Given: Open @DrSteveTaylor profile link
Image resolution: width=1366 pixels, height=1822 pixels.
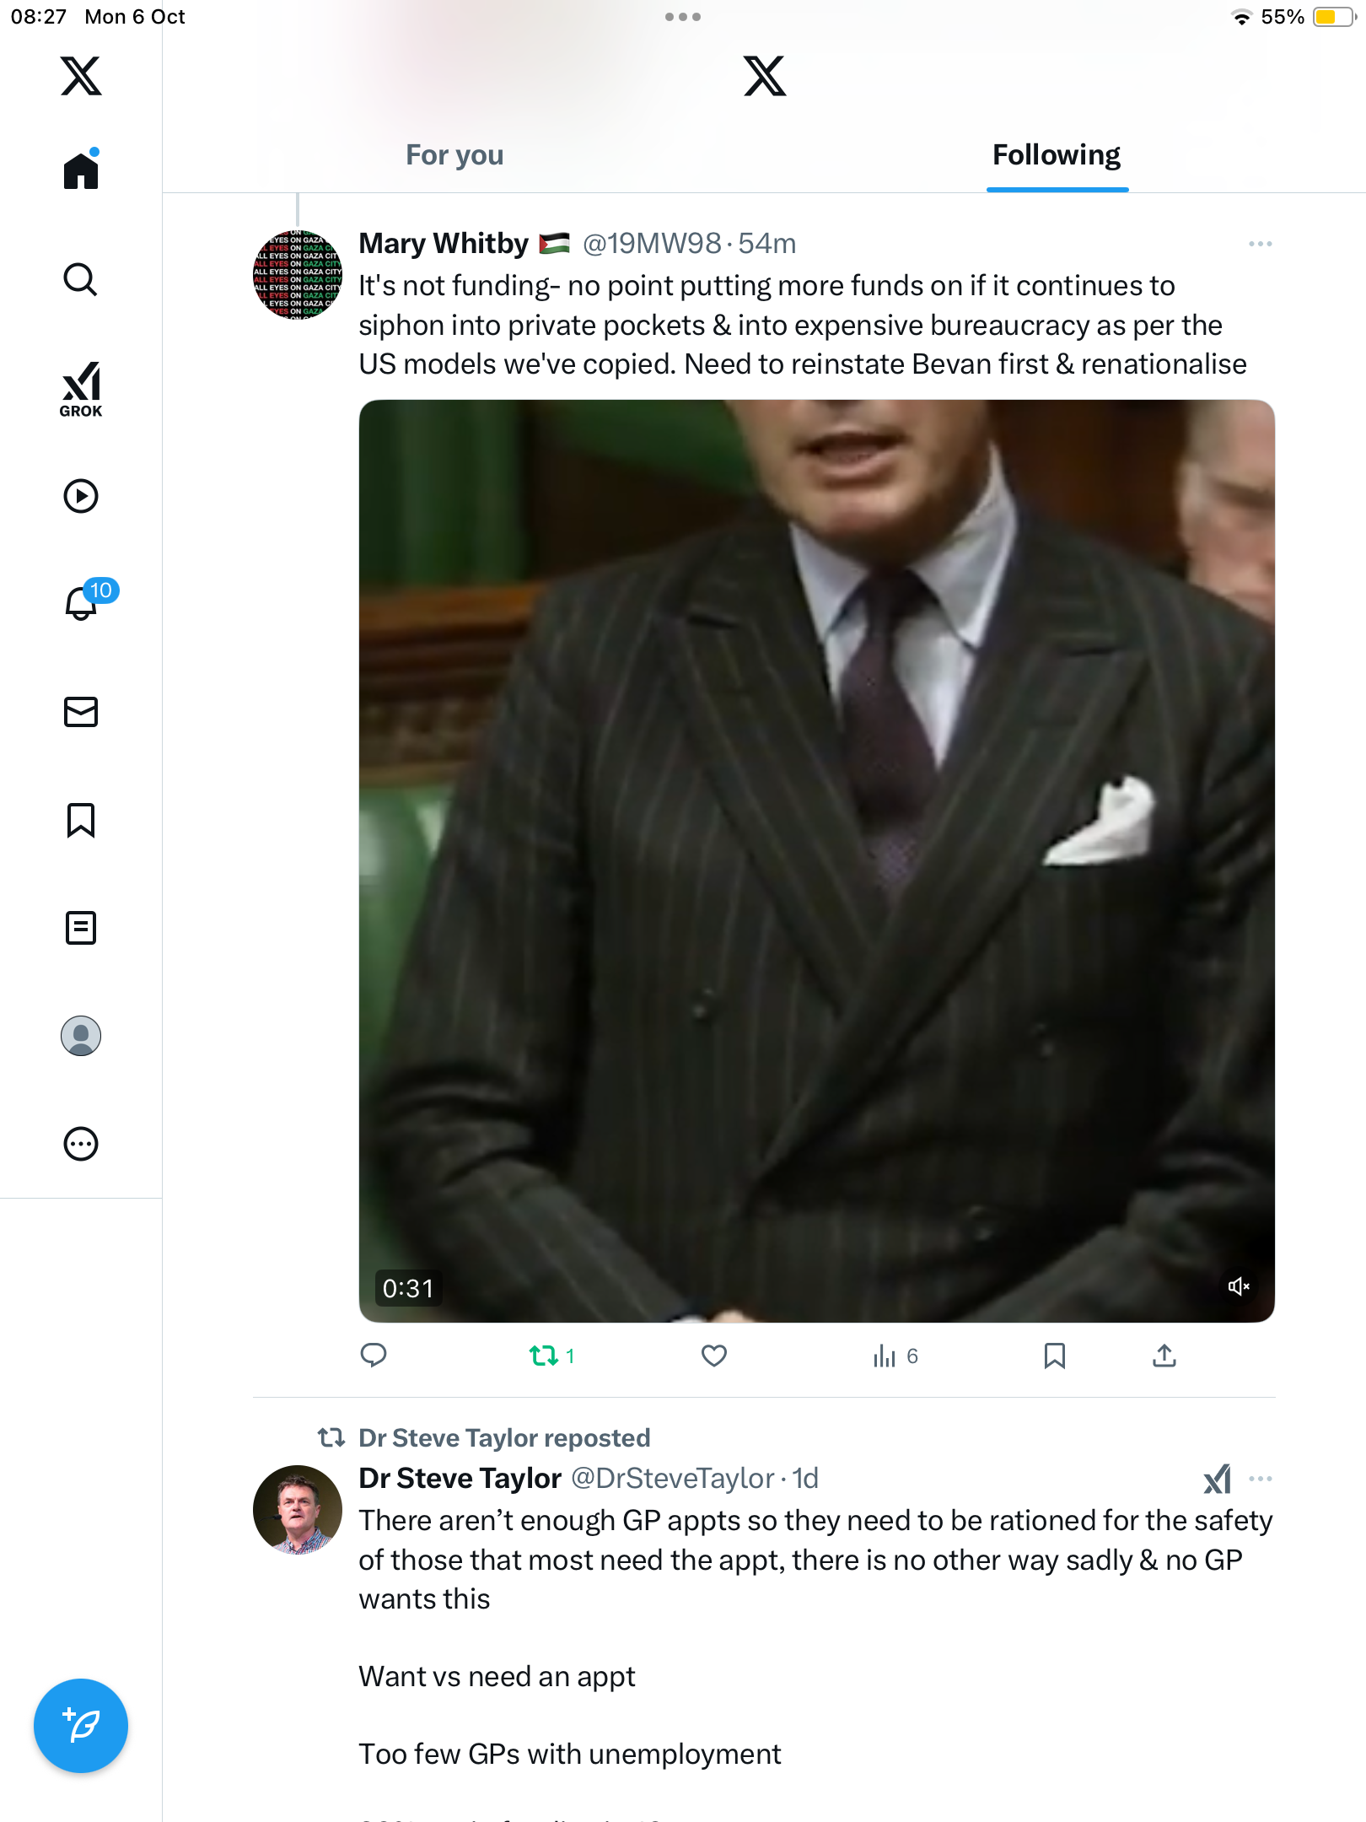Looking at the screenshot, I should (x=672, y=1479).
